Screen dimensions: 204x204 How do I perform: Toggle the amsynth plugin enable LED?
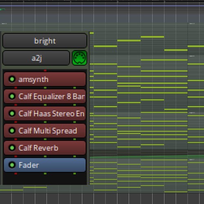(12, 79)
